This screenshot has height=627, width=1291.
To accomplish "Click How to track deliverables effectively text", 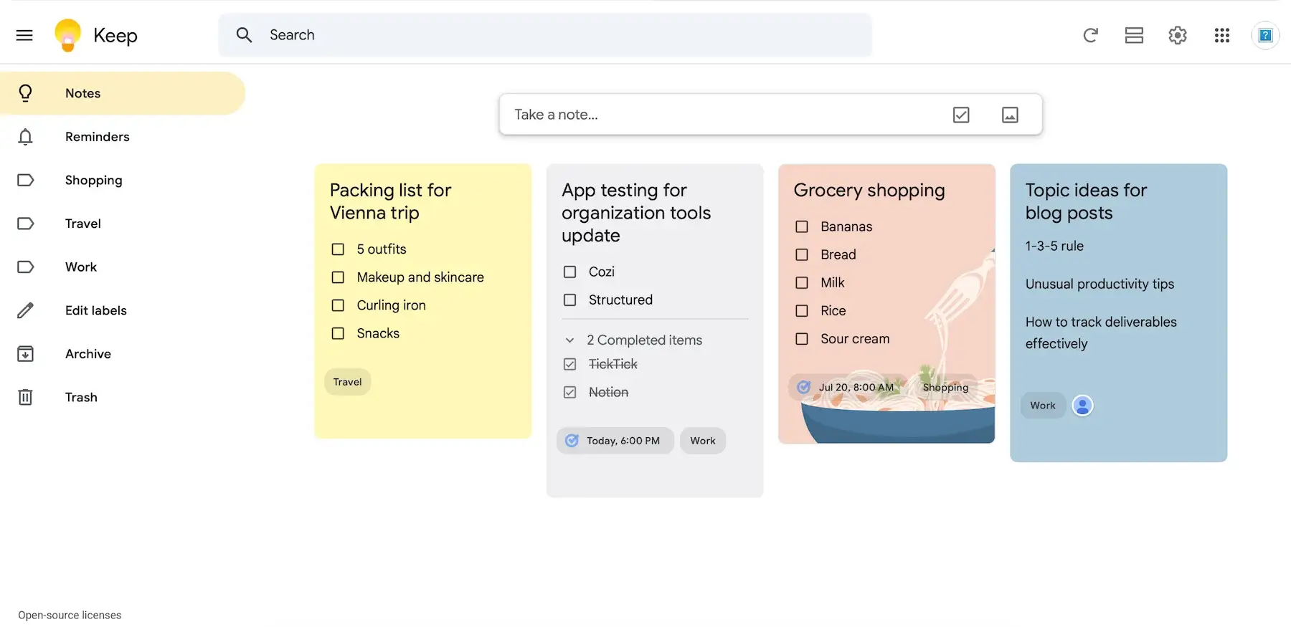I will pyautogui.click(x=1101, y=332).
